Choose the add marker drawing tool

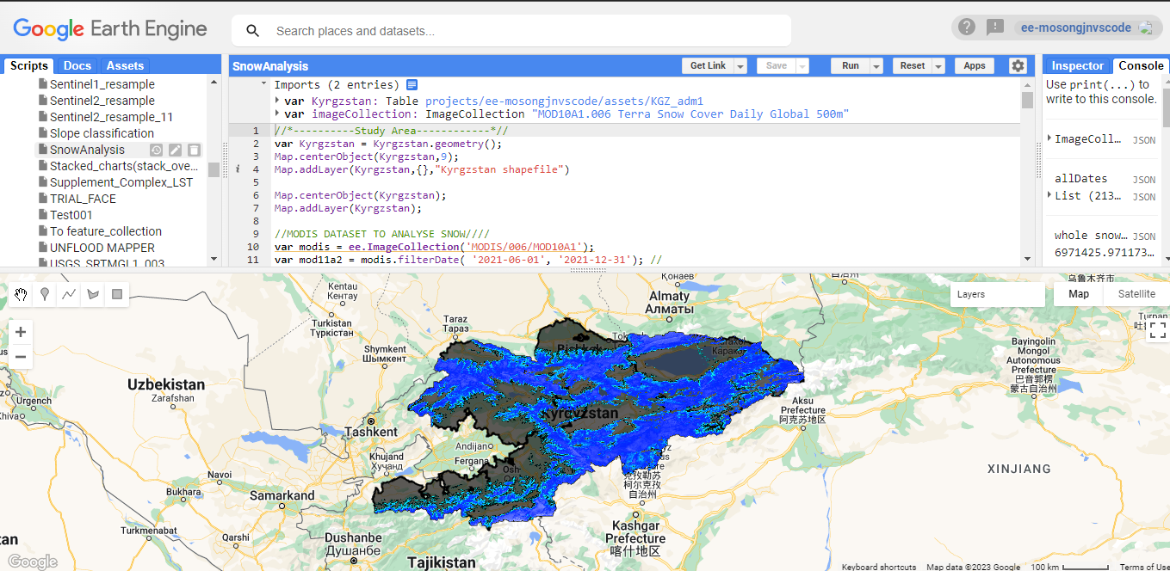pos(45,295)
